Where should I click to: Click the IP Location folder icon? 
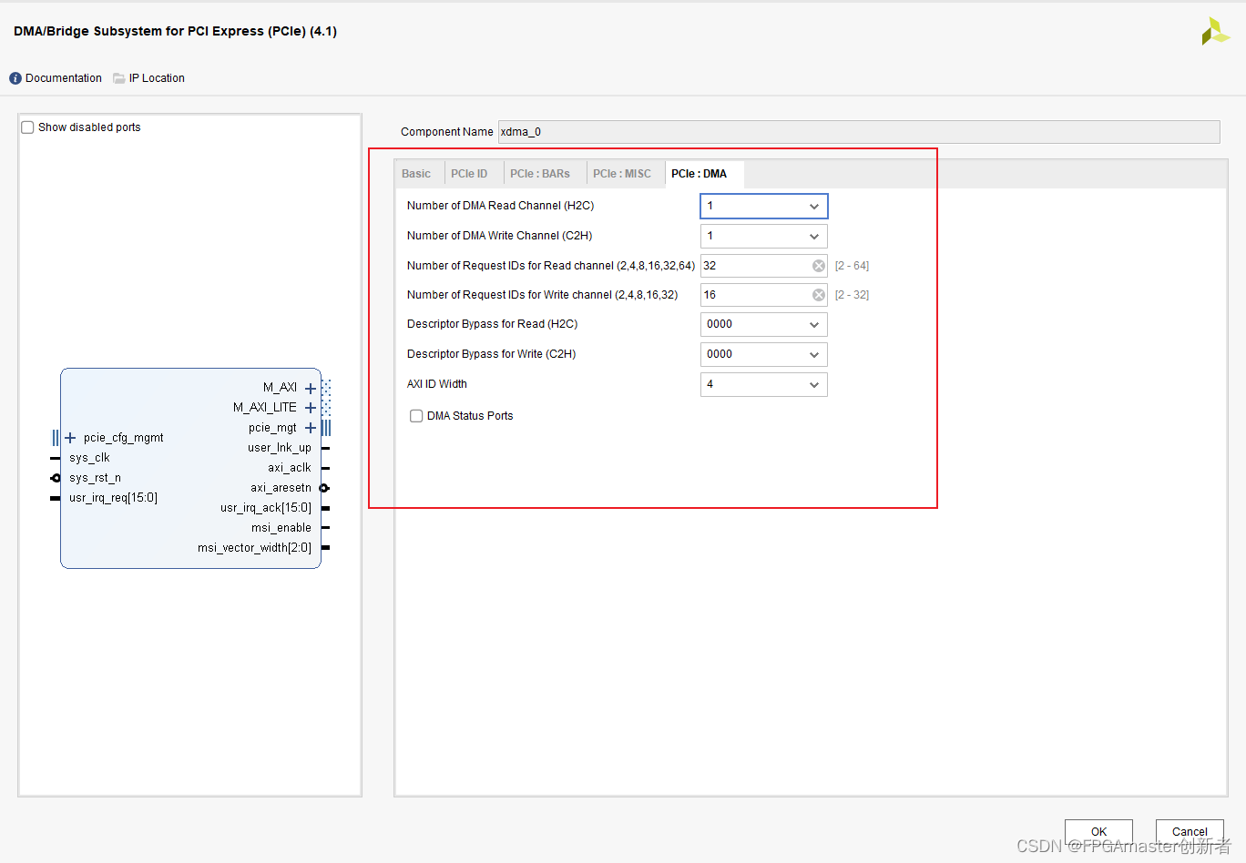119,78
